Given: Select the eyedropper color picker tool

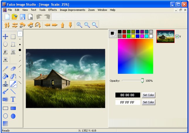Looking at the screenshot, I should click(x=6, y=69).
